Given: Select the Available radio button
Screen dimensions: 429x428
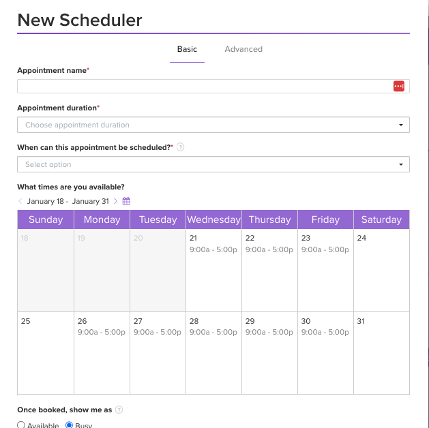Looking at the screenshot, I should [21, 425].
